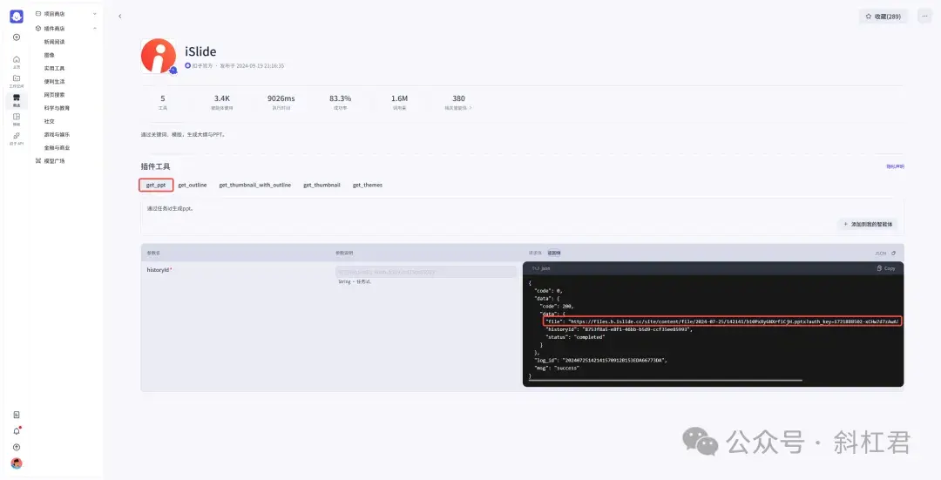
Task: Open the 扣子 API icon
Action: [17, 139]
